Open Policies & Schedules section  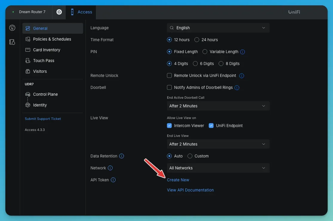pos(53,39)
